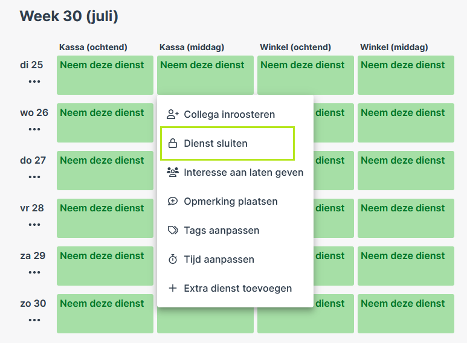Click the add-colleague icon beside Collega inroosteren
The height and width of the screenshot is (343, 467).
point(172,114)
